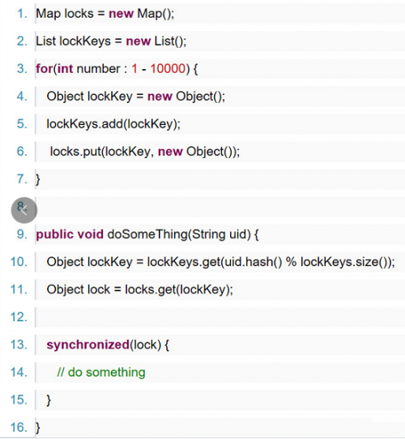
Task: Click 'Object lockKey = new Object();' on line 4
Action: click(x=135, y=97)
